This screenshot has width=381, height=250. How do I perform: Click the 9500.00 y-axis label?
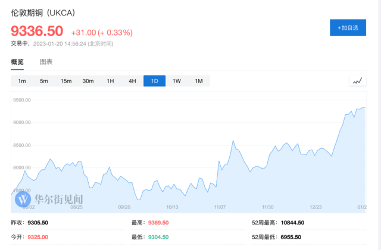tap(22, 100)
